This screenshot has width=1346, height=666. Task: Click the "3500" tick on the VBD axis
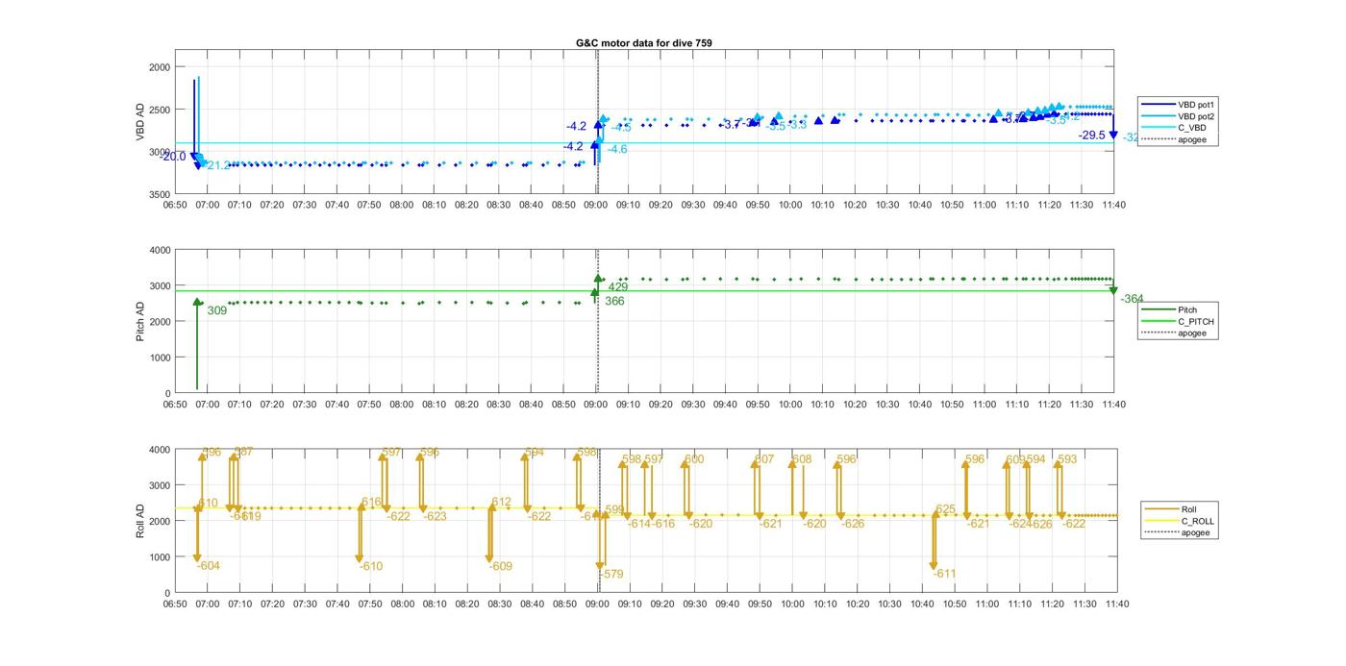(160, 194)
